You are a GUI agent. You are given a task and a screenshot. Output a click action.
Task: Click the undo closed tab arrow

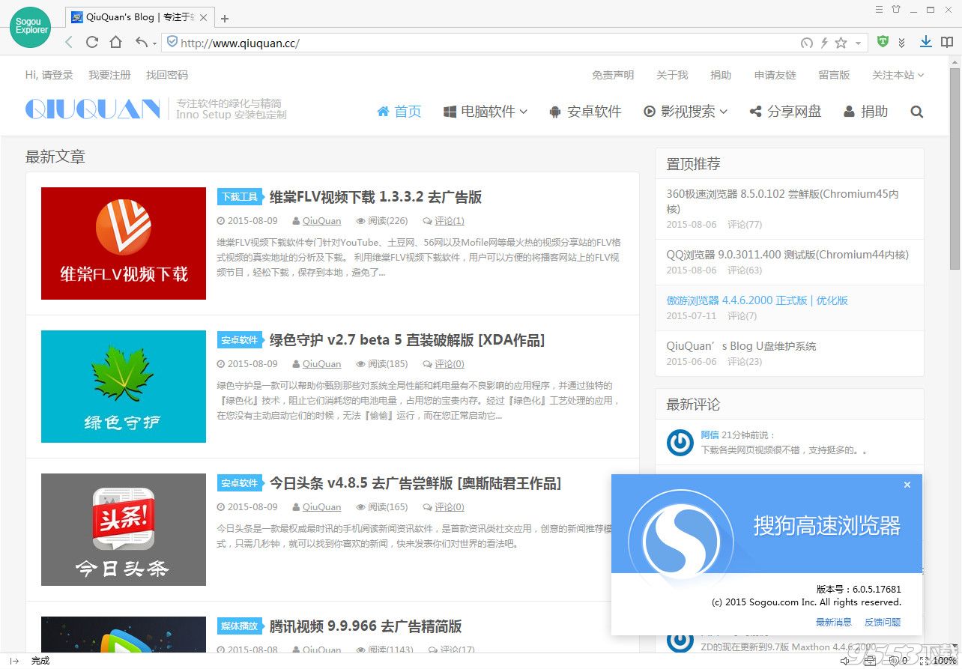pyautogui.click(x=141, y=43)
